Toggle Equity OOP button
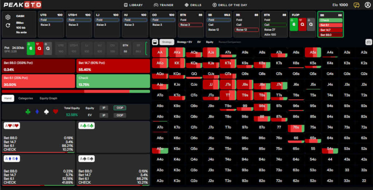Image resolution: width=373 pixels, height=190 pixels. 118,108
